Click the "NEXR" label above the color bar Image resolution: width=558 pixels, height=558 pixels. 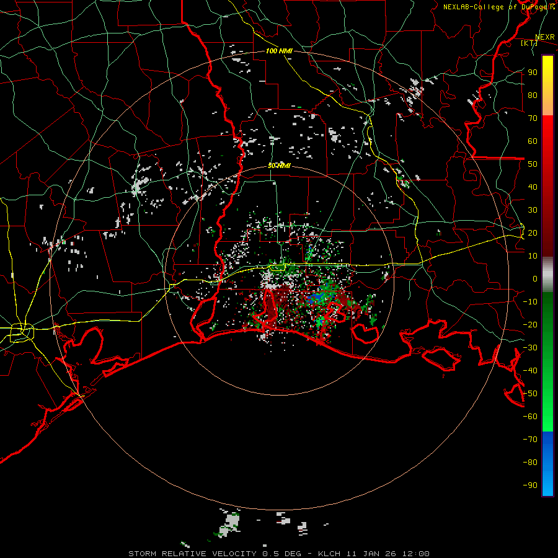coord(545,37)
